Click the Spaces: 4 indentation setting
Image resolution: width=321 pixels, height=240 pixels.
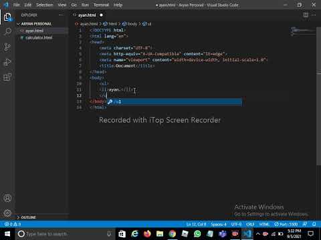click(x=219, y=224)
